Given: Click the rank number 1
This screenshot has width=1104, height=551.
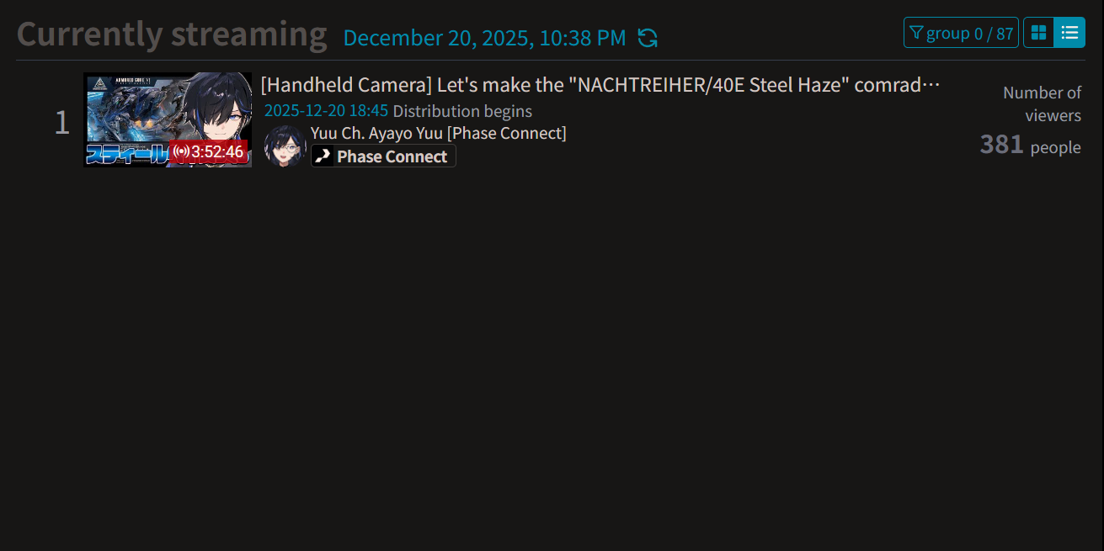Looking at the screenshot, I should tap(61, 123).
